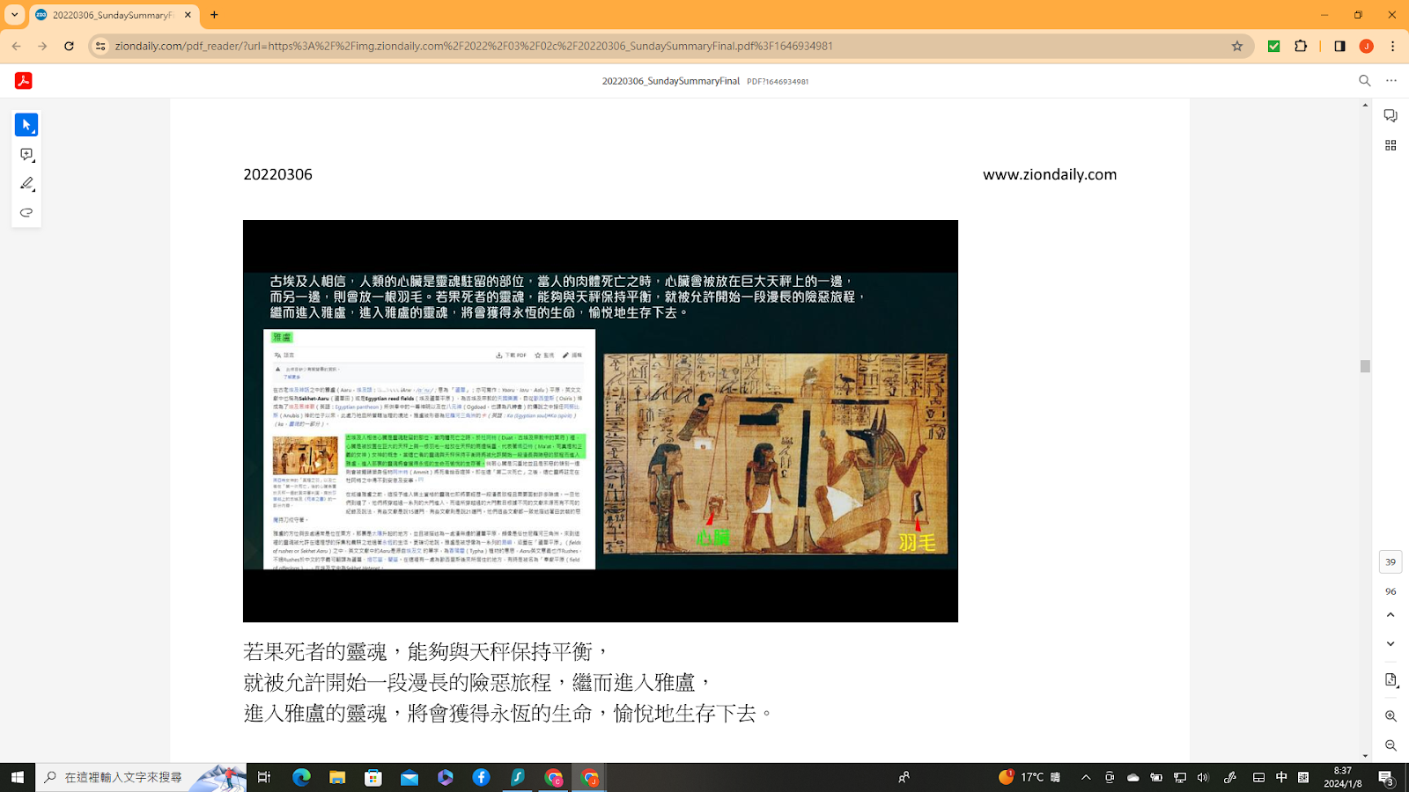1409x792 pixels.
Task: Click the total page count 96
Action: click(1391, 591)
